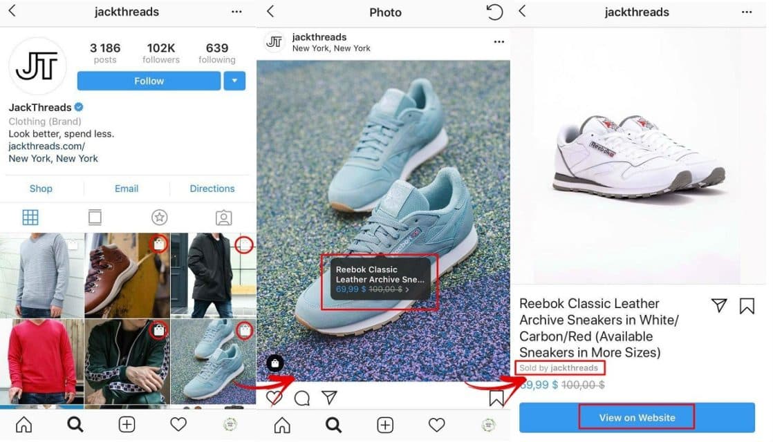This screenshot has height=442, width=773.
Task: Follow the JackThreads account
Action: (x=149, y=81)
